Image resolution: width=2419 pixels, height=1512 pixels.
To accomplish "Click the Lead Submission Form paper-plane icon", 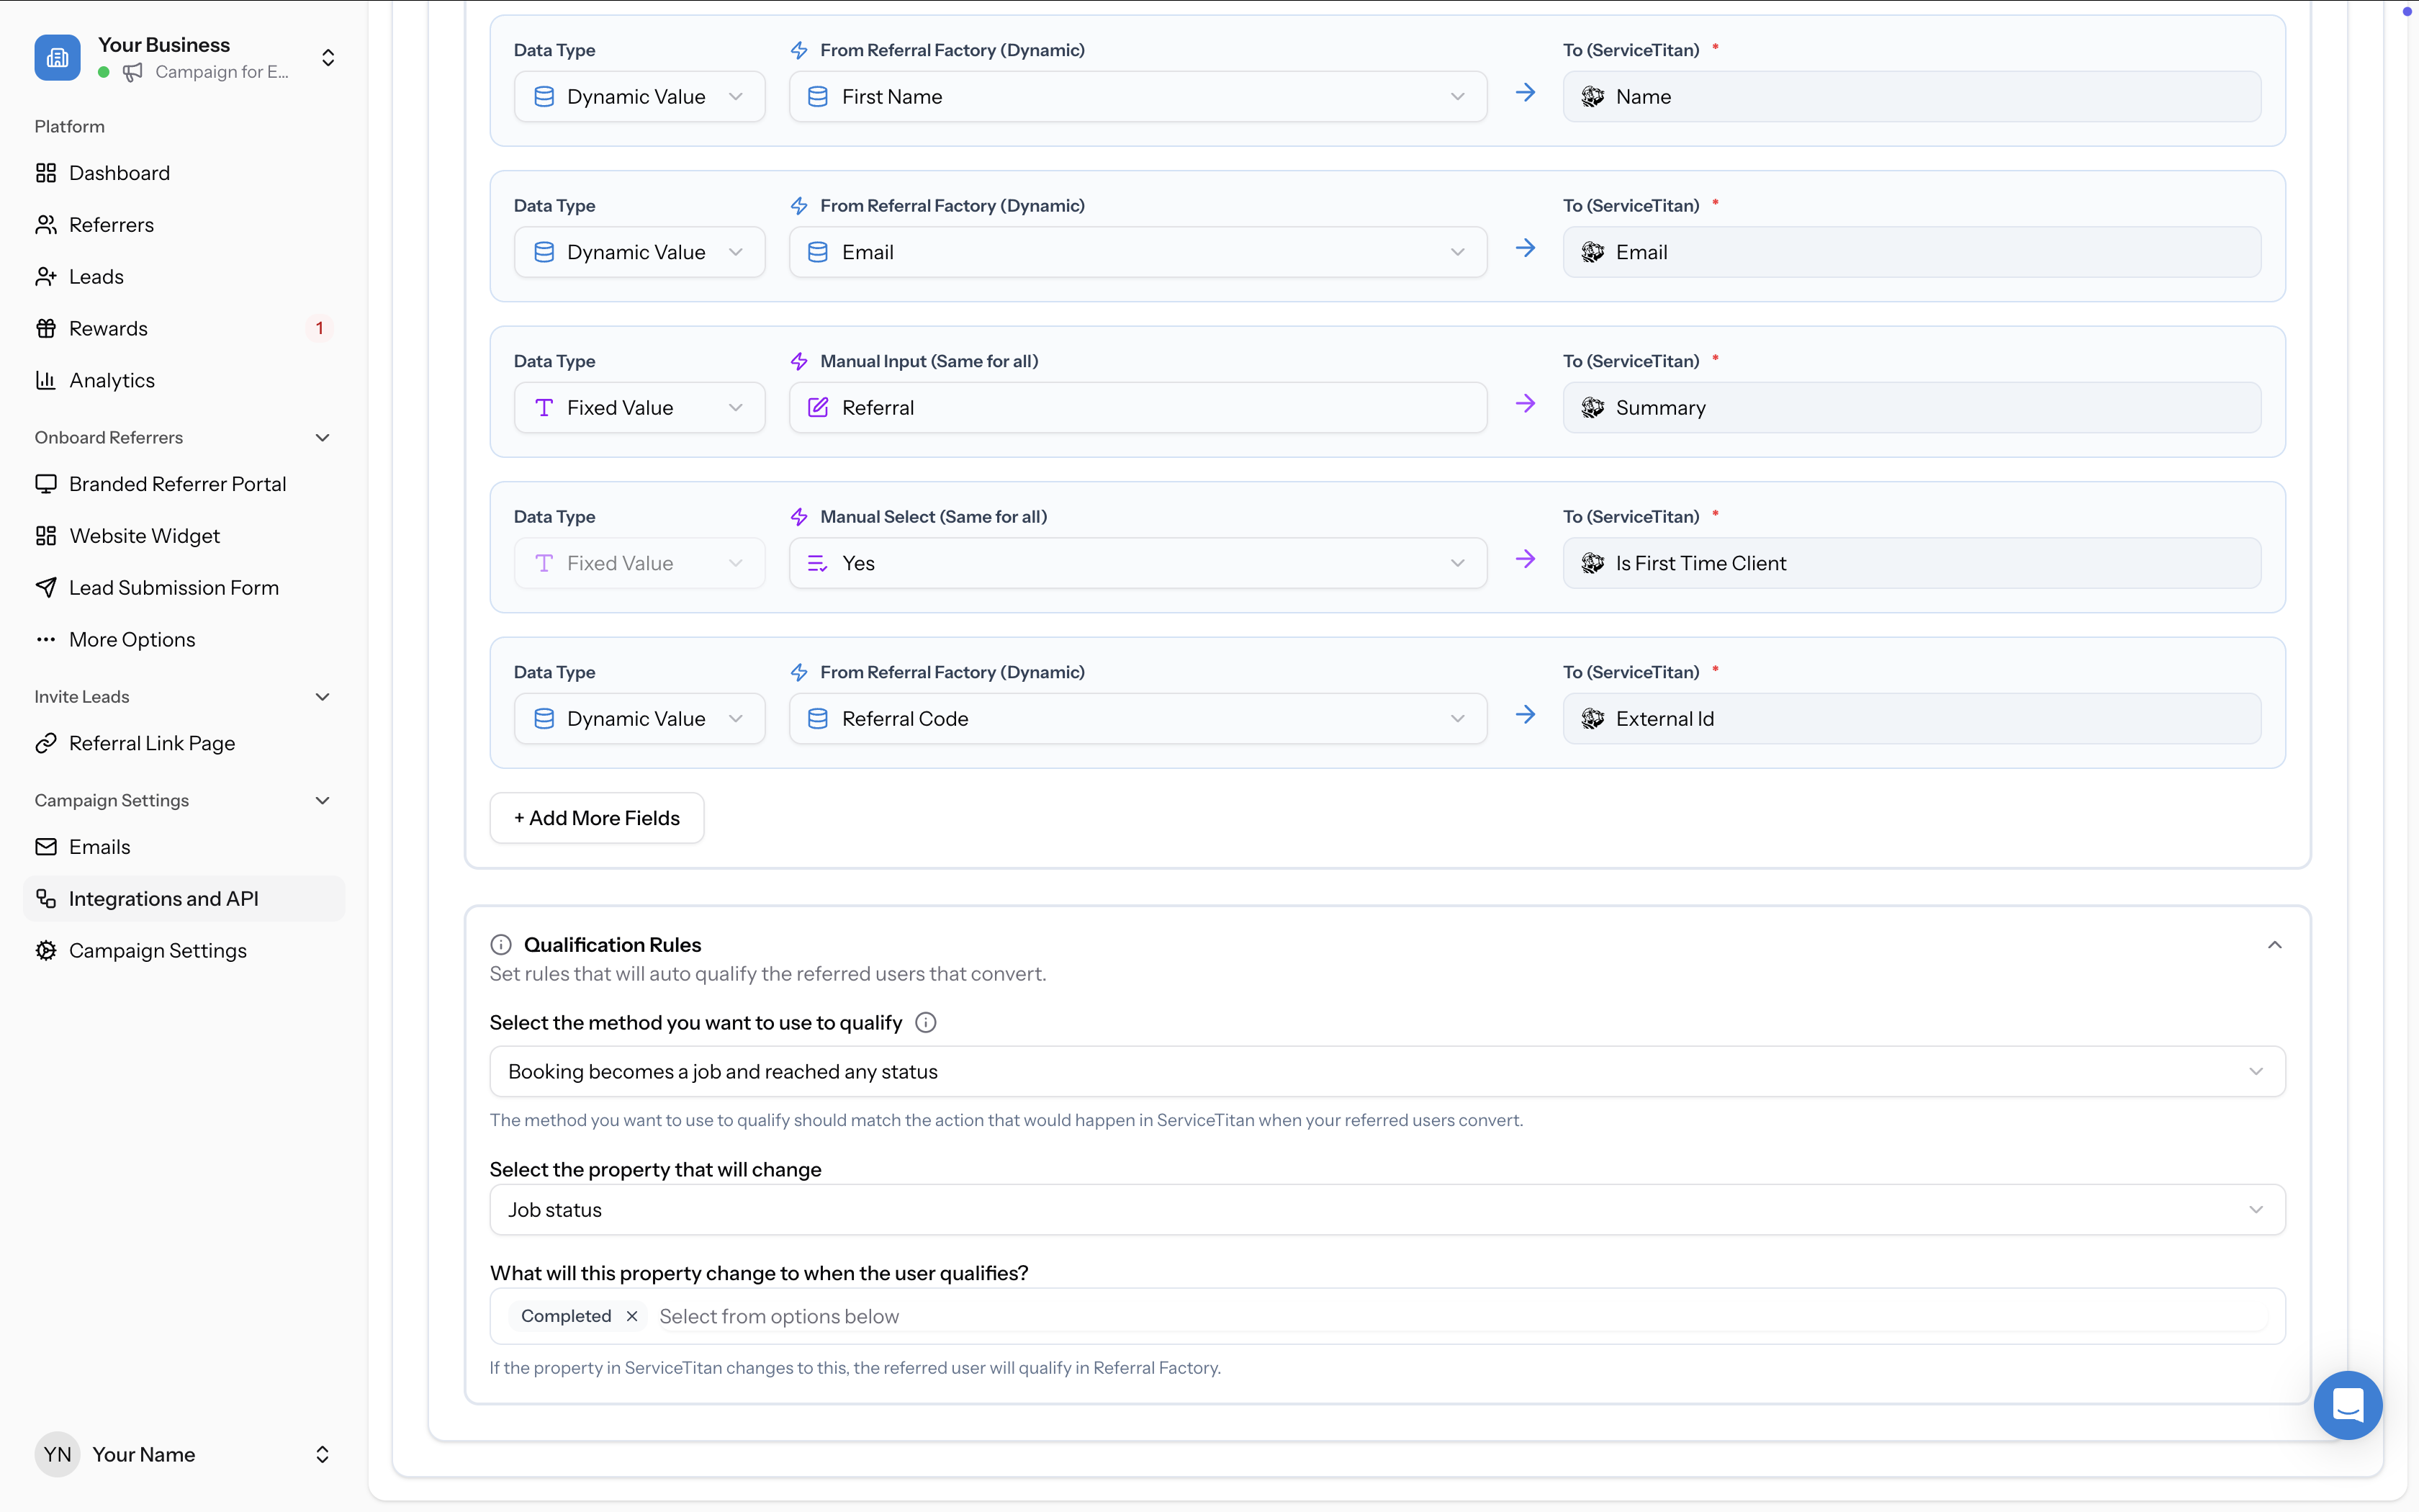I will 46,587.
